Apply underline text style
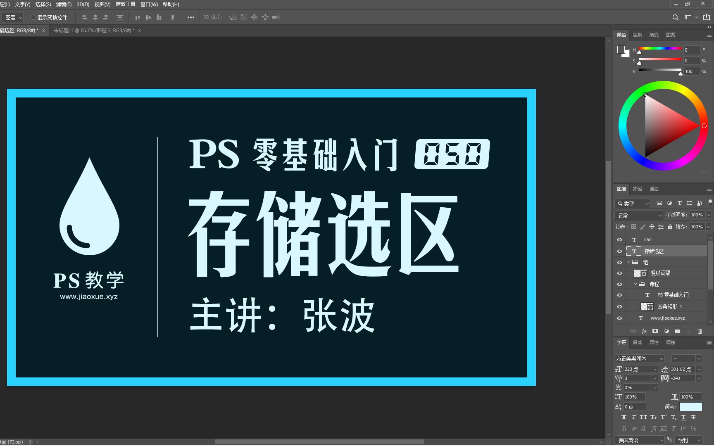714x446 pixels. tap(683, 418)
